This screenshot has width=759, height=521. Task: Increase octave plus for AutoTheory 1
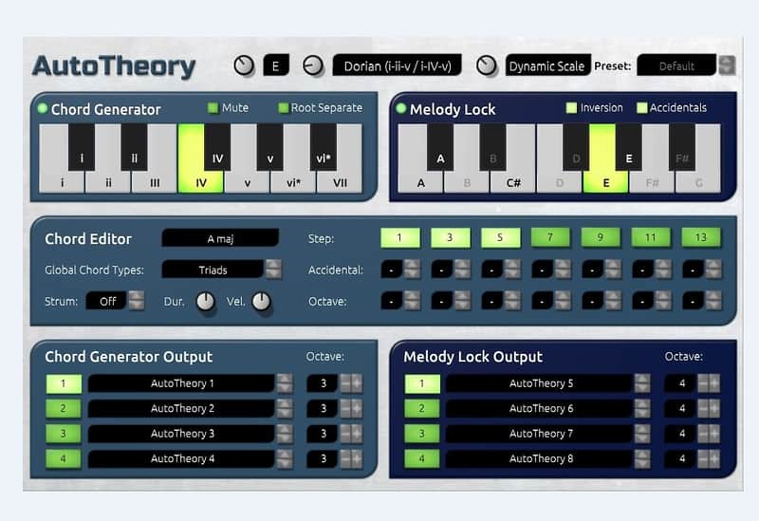pyautogui.click(x=357, y=383)
